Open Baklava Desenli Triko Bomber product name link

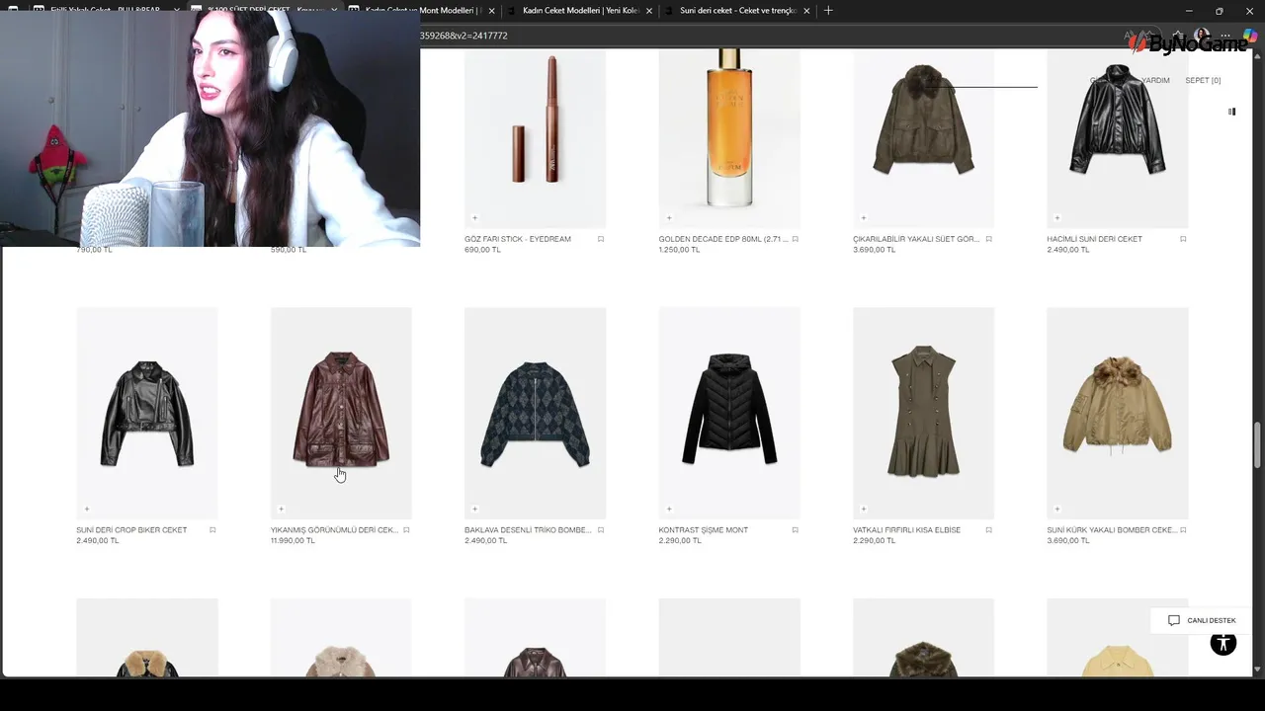528,530
